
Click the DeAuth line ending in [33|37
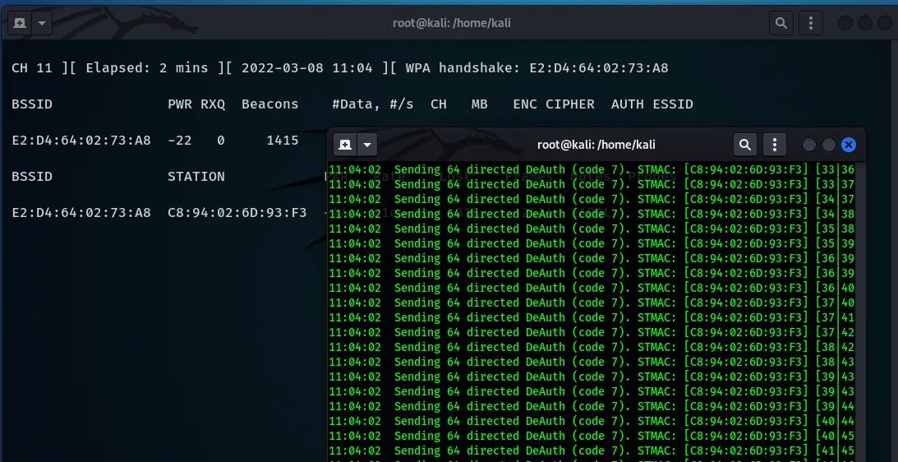click(592, 184)
